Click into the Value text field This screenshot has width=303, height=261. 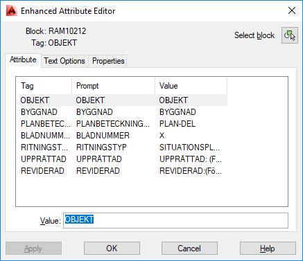point(175,220)
